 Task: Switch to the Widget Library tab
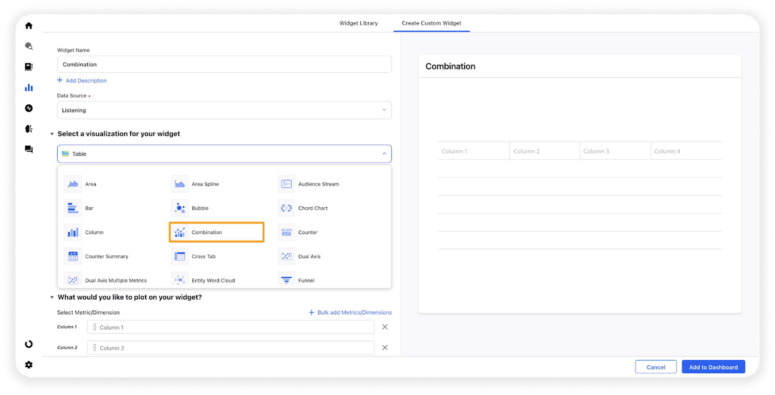(x=359, y=23)
